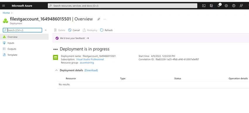This screenshot has height=113, width=249.
Task: Click the No results. message
Action: (64, 84)
